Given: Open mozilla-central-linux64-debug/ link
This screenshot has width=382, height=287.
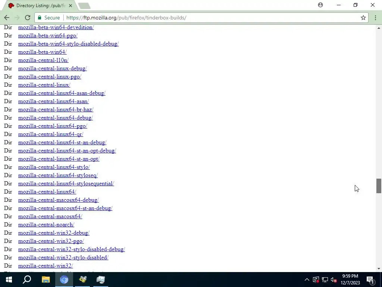Looking at the screenshot, I should (56, 118).
